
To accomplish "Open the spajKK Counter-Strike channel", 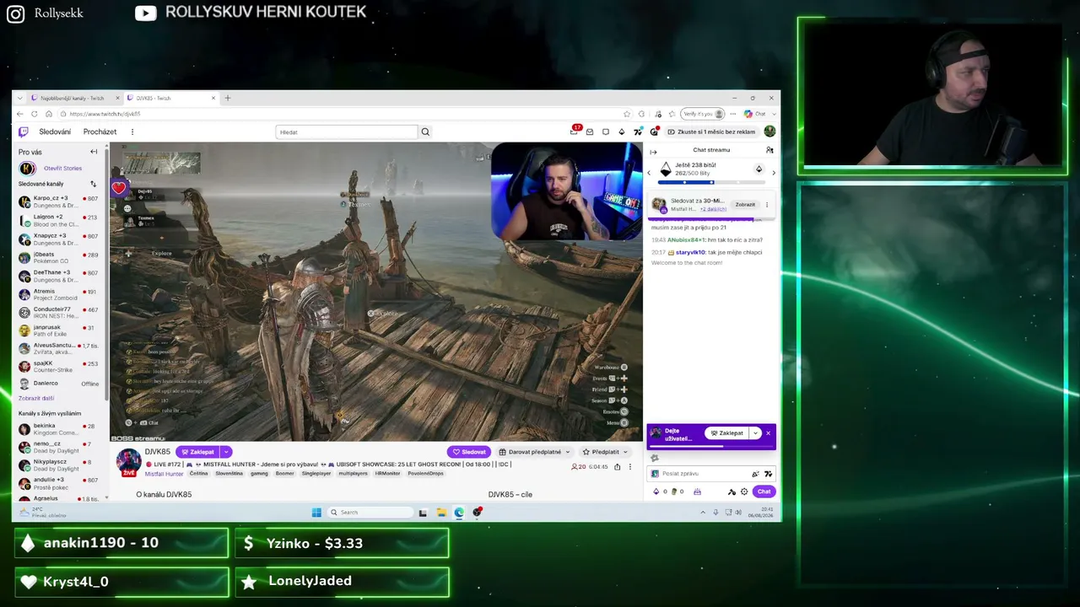I will [59, 366].
